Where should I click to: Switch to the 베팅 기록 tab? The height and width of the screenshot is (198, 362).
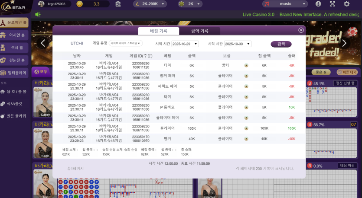(158, 31)
